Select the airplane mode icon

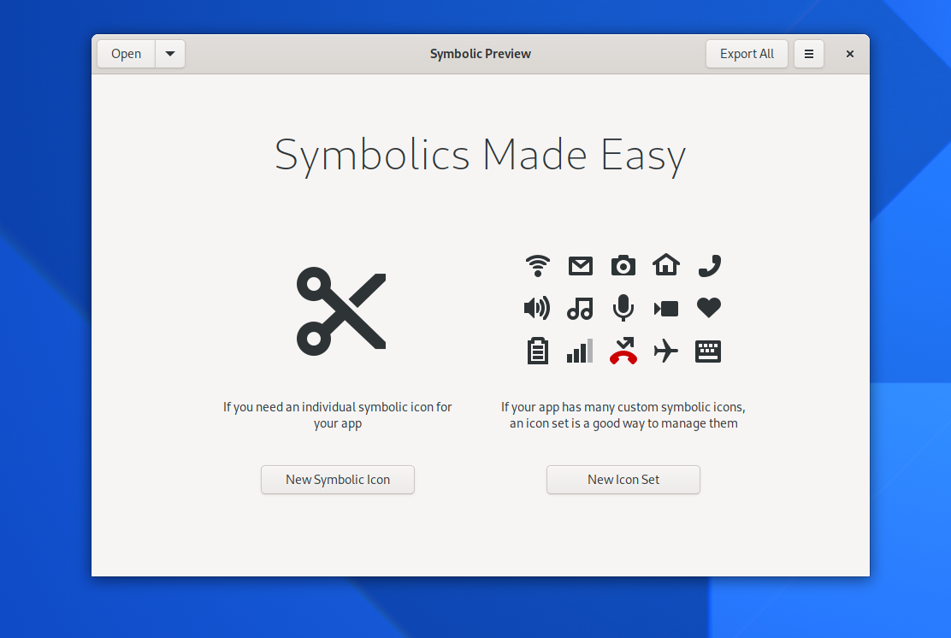[x=665, y=351]
